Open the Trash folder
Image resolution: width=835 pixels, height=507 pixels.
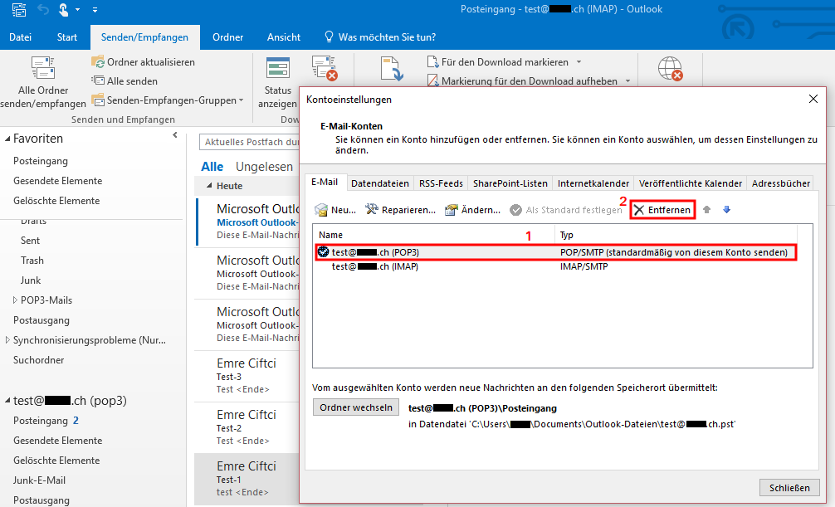[x=32, y=261]
